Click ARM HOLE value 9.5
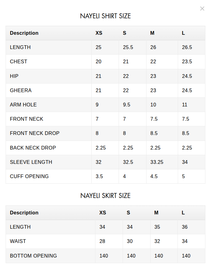The image size is (210, 265). [x=126, y=105]
